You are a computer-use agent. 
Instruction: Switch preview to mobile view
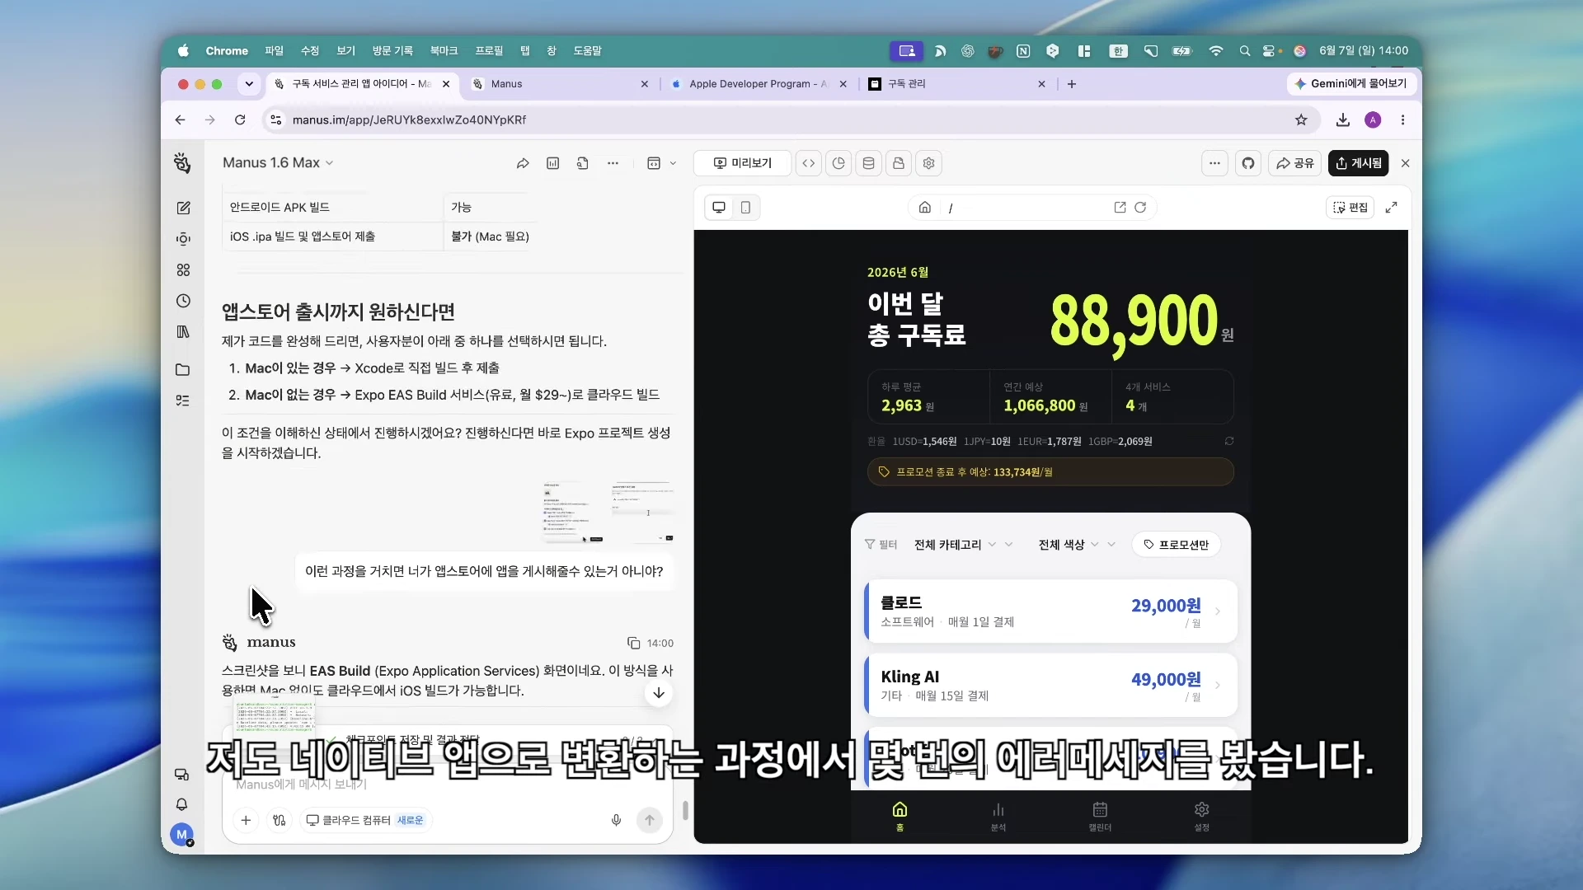click(745, 208)
